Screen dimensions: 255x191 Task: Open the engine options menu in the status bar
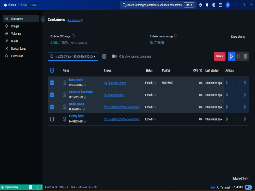pyautogui.click(x=40, y=187)
